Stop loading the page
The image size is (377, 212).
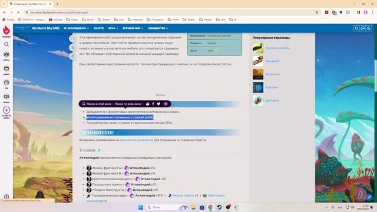[x=18, y=12]
